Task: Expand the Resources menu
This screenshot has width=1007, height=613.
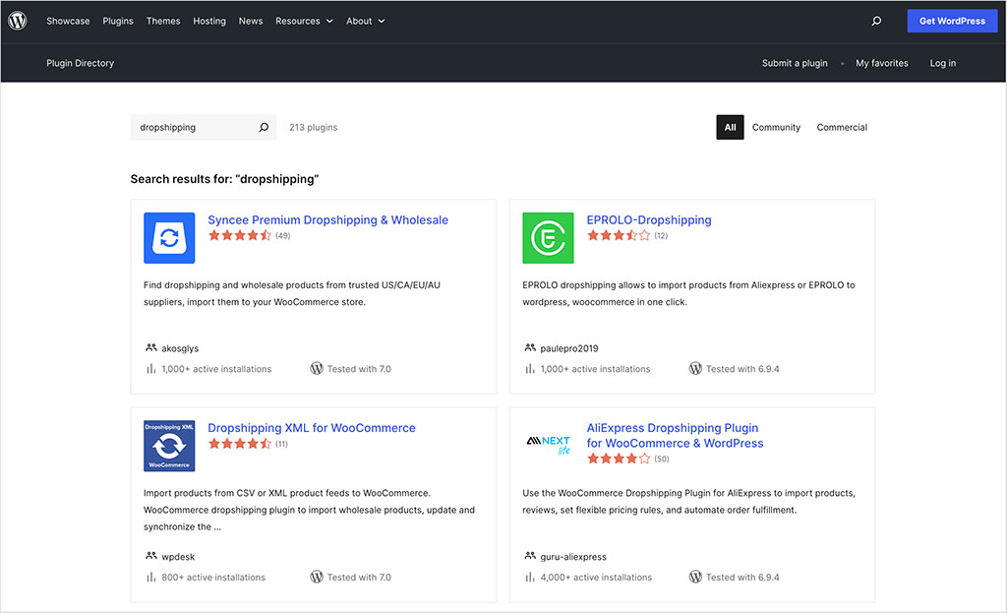Action: (305, 22)
